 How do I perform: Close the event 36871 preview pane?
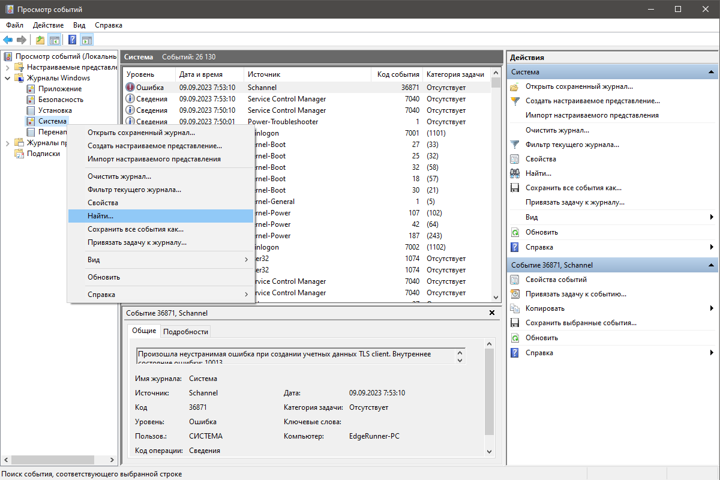(x=492, y=313)
